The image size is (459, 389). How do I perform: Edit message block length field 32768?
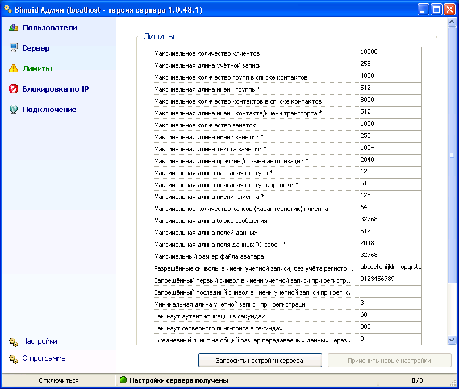pos(390,220)
